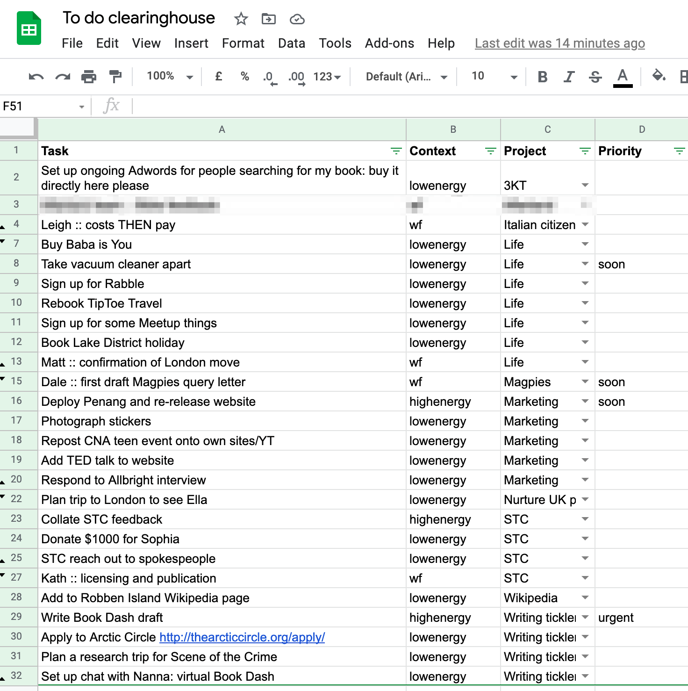Open the zoom 100% dropdown
The height and width of the screenshot is (691, 688).
[170, 76]
